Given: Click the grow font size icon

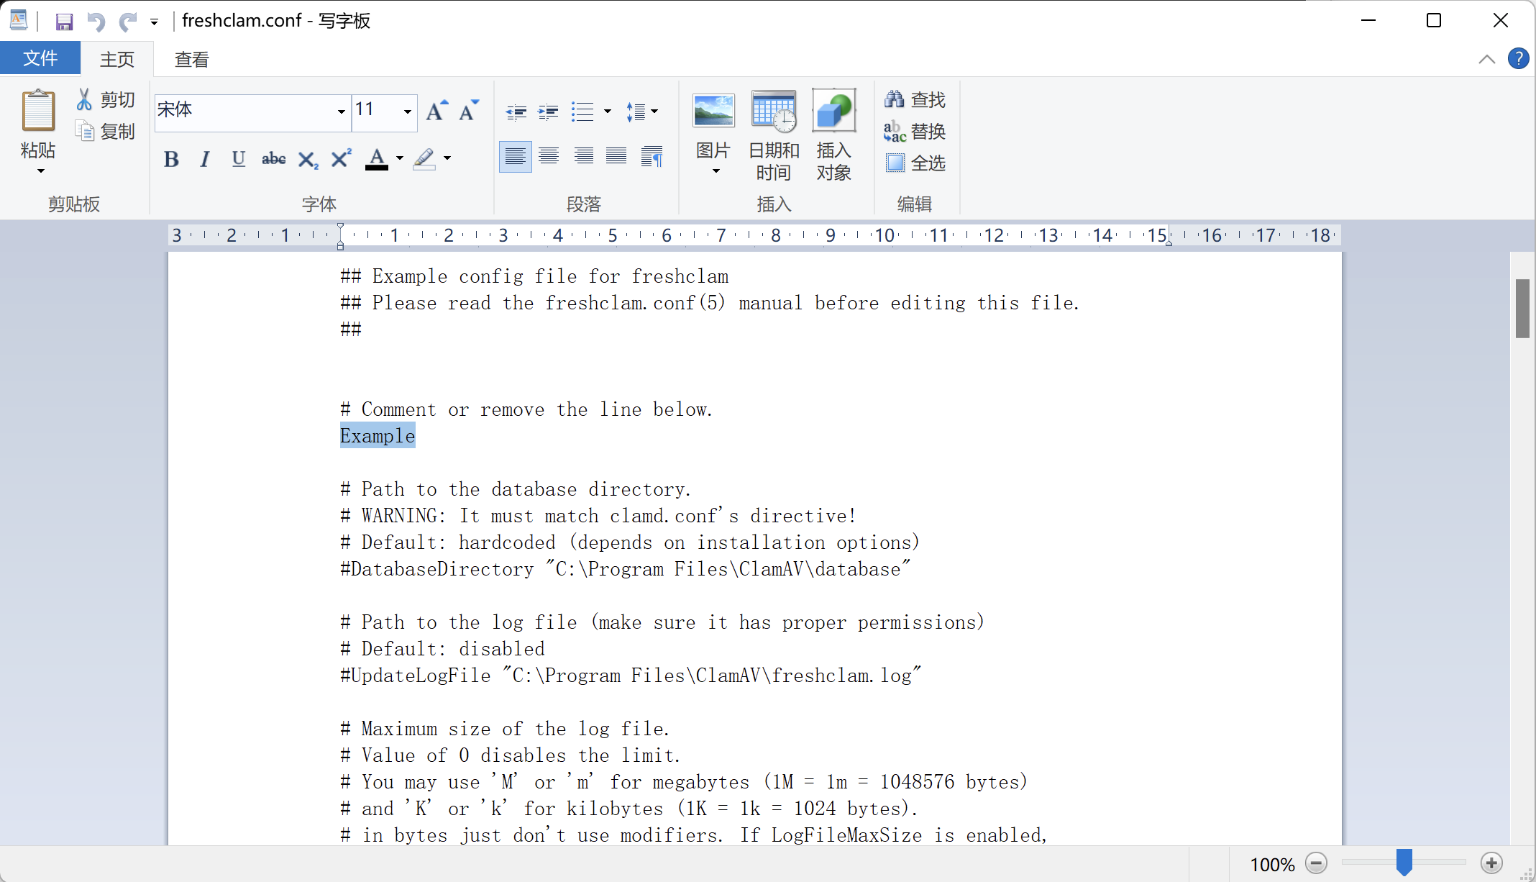Looking at the screenshot, I should point(436,111).
